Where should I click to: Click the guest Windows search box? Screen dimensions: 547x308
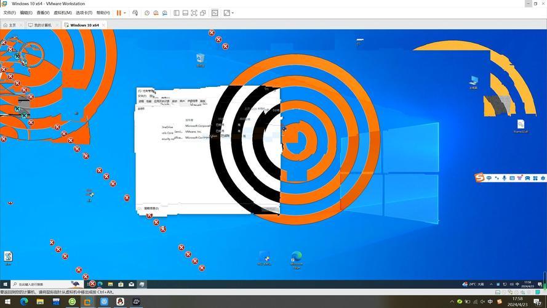click(40, 285)
